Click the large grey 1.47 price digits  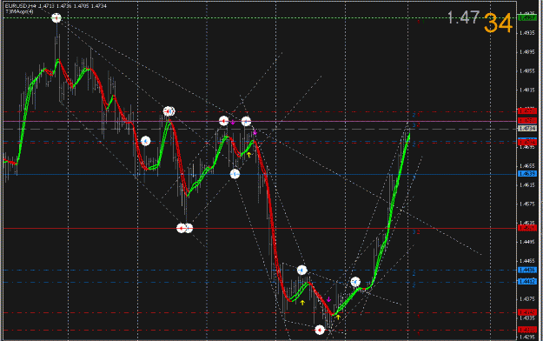click(463, 17)
